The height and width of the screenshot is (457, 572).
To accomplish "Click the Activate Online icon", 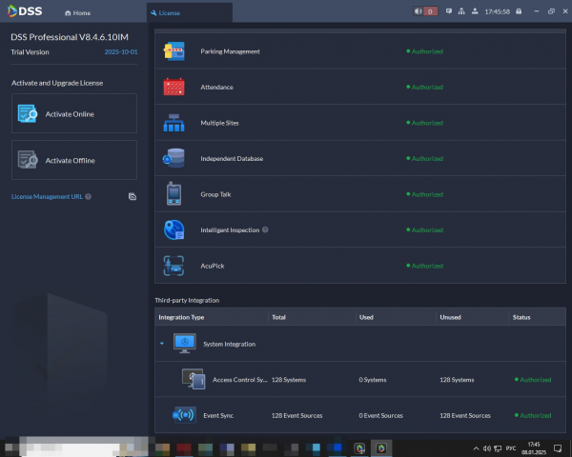I will point(28,113).
